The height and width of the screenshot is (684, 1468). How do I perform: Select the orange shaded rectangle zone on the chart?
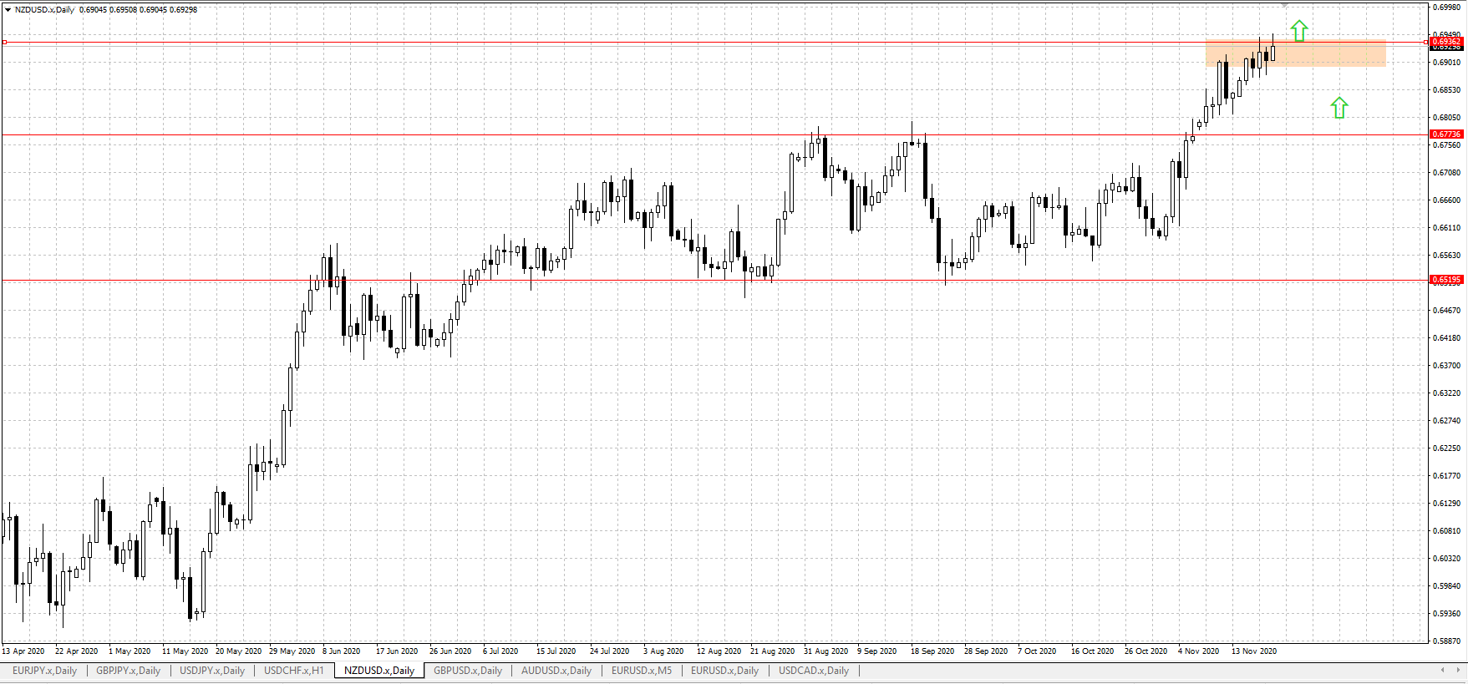coord(1296,53)
